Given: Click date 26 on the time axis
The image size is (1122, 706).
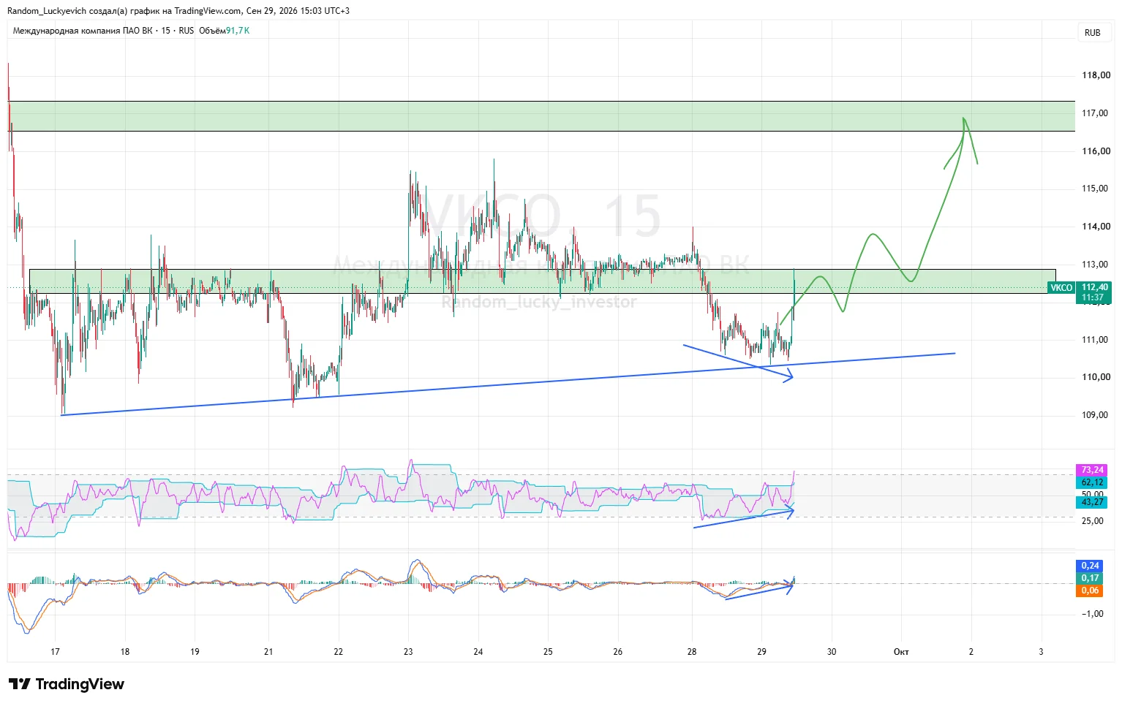Looking at the screenshot, I should click(618, 652).
